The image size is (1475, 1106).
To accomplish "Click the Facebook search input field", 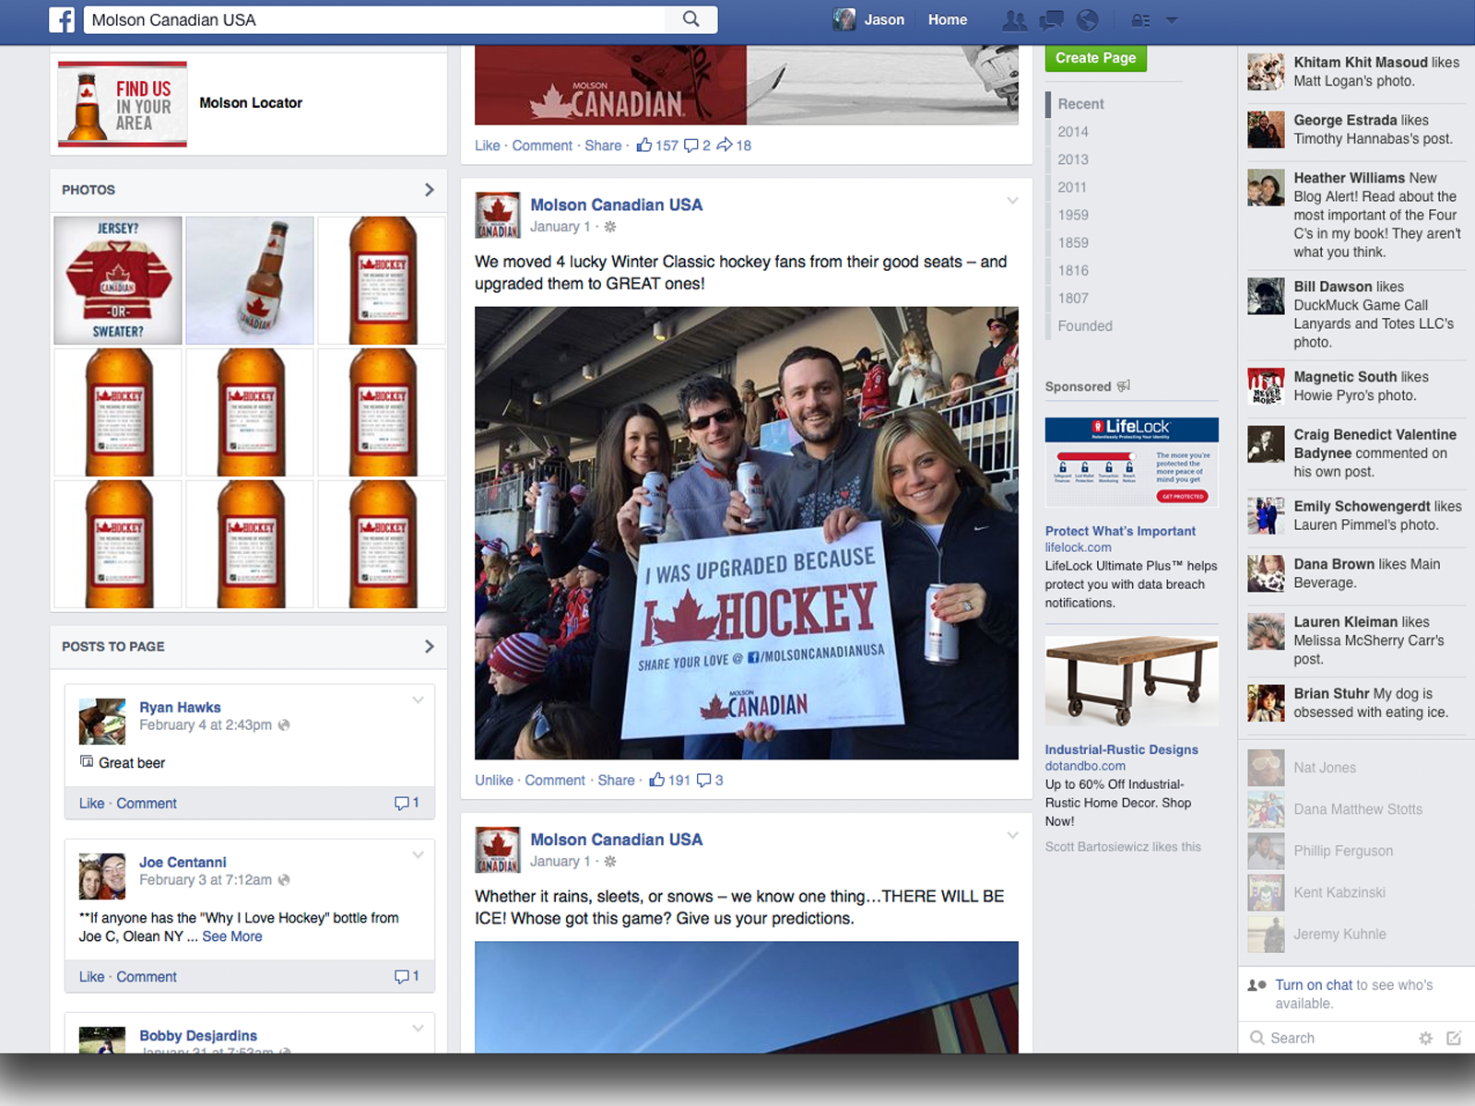I will (376, 19).
